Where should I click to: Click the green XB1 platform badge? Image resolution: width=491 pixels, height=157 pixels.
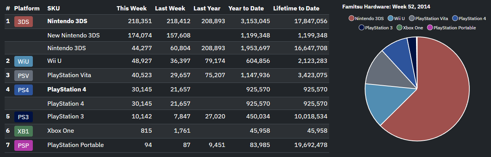24,131
